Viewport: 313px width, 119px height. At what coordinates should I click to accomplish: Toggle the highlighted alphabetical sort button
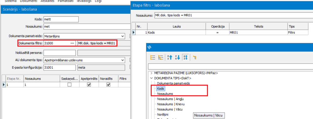(x=185, y=58)
